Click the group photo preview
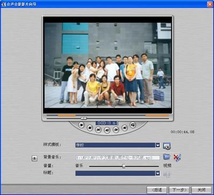 [x=108, y=65]
